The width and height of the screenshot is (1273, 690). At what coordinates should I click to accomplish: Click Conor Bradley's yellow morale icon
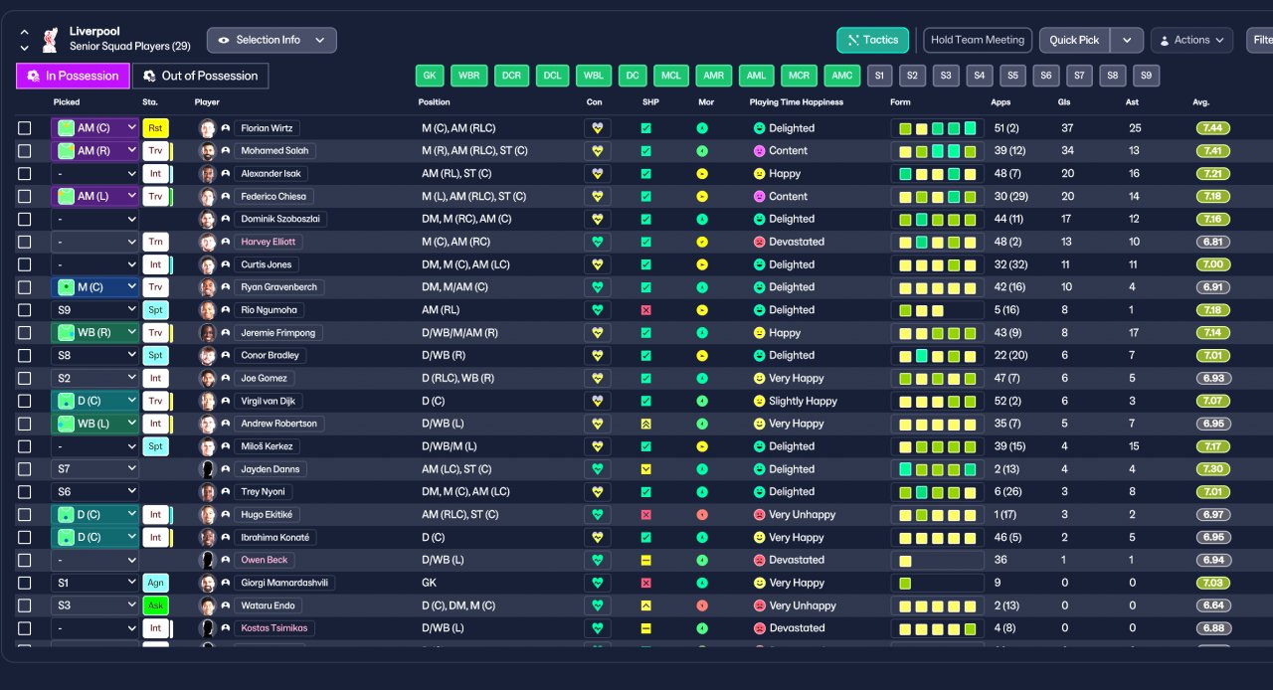[702, 356]
